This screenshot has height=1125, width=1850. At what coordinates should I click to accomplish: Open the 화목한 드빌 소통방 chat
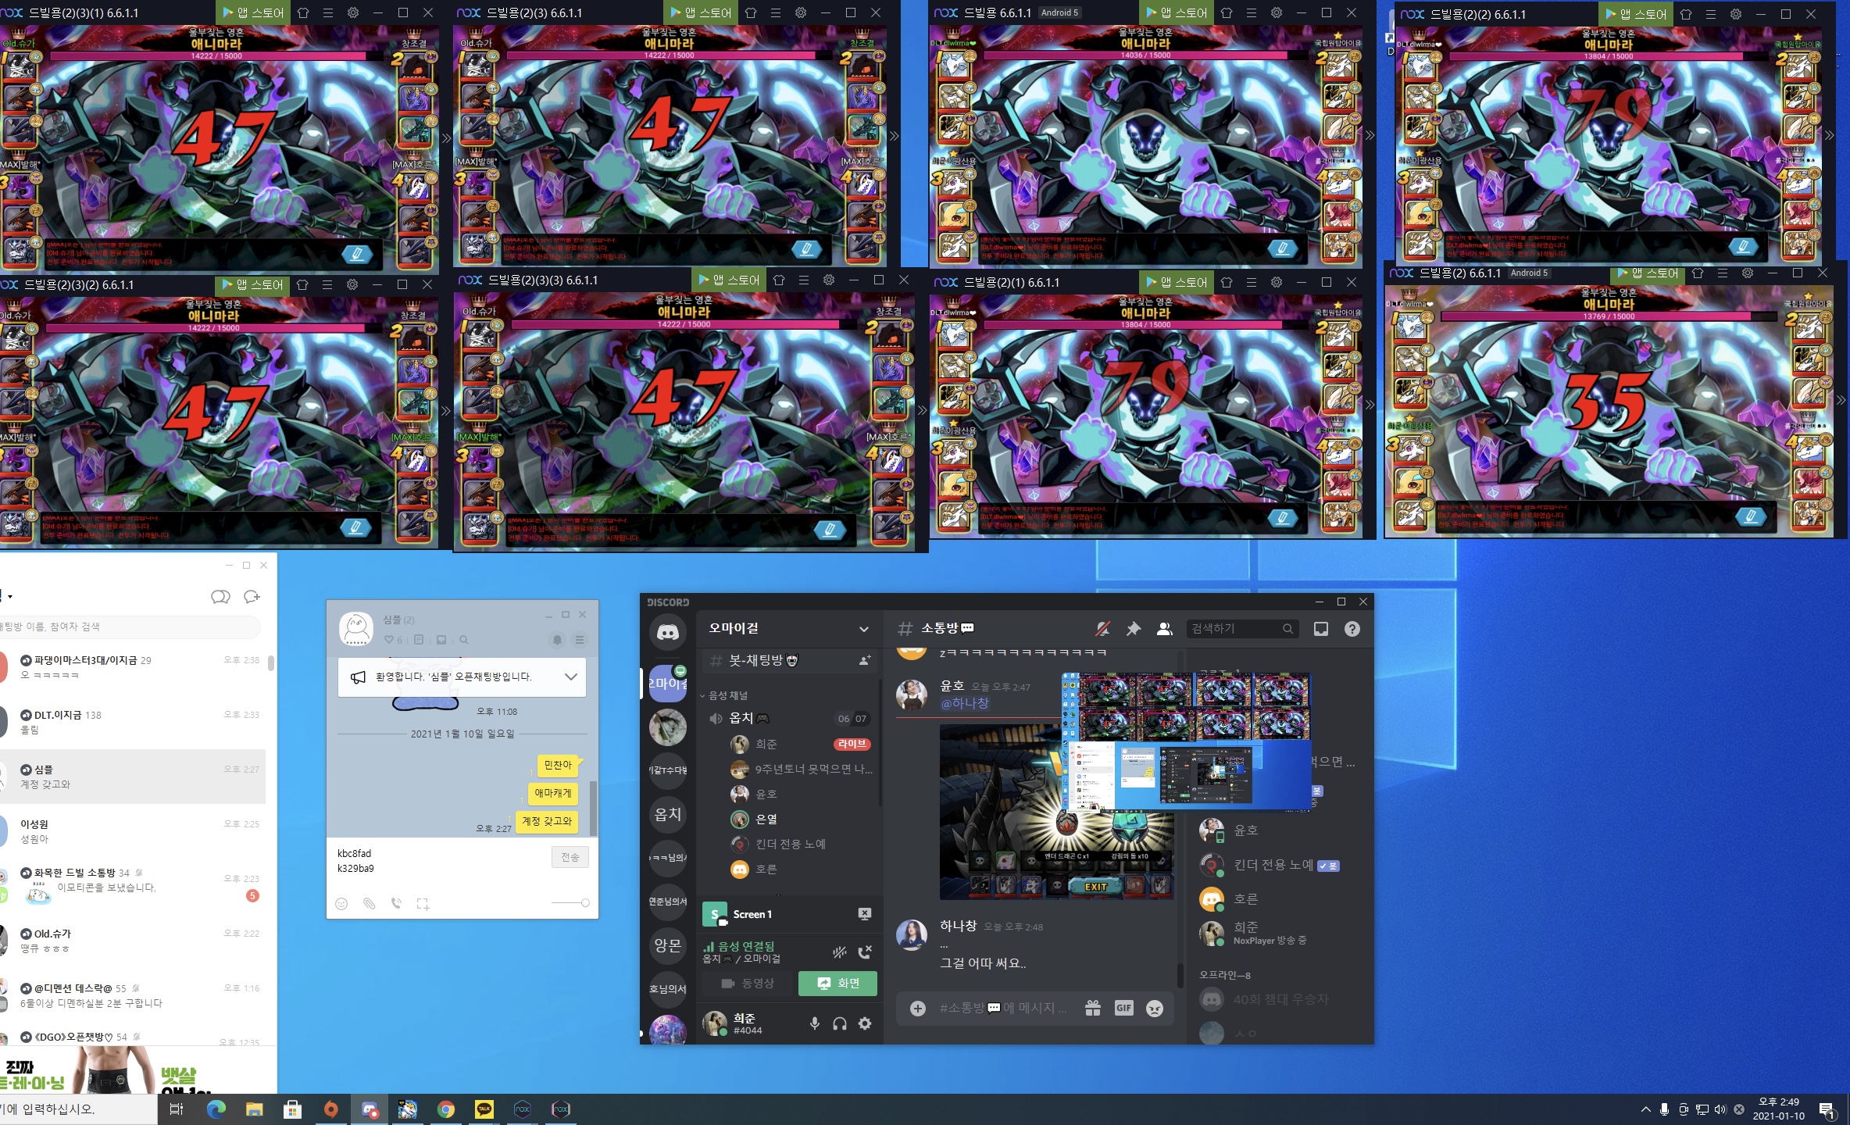[x=75, y=873]
